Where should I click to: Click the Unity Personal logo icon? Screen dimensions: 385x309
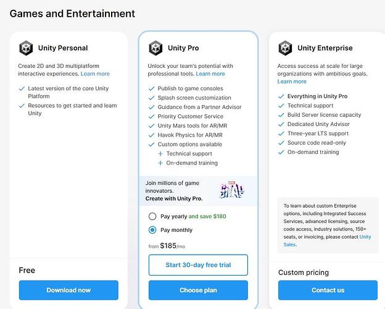coord(26,48)
